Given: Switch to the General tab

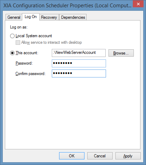Looking at the screenshot, I should coord(14,17).
